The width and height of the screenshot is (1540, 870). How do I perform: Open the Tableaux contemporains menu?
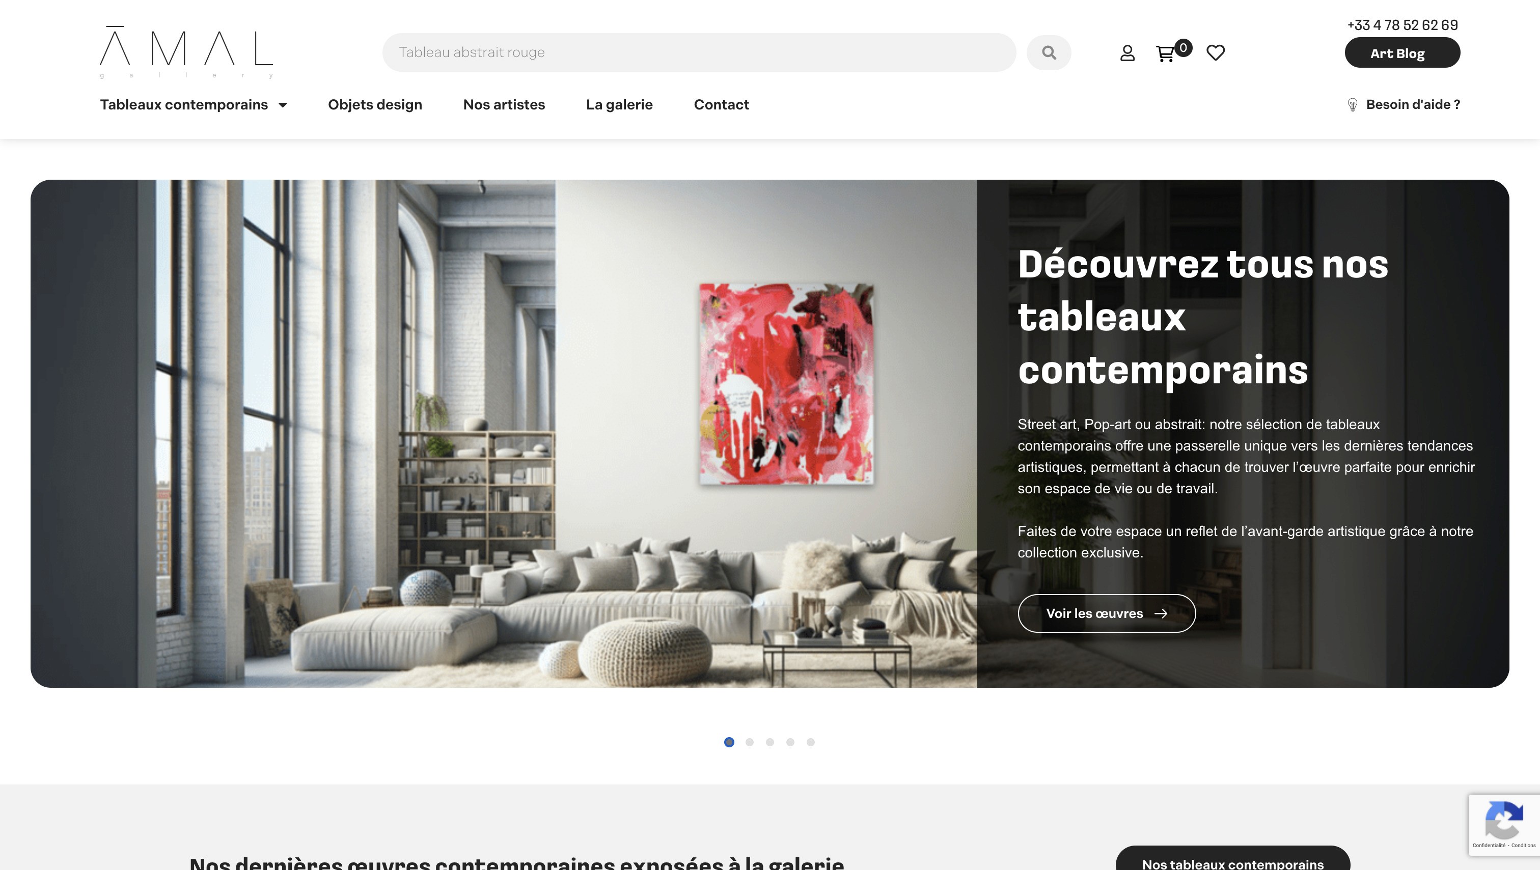[183, 104]
